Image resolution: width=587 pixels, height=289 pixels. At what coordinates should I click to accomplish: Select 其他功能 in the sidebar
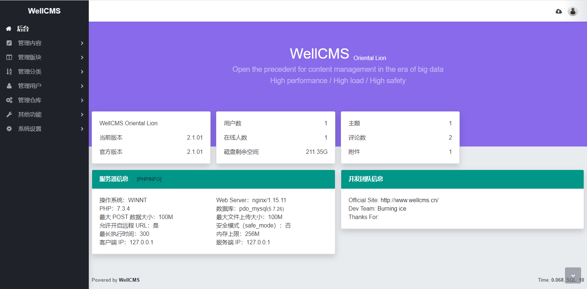coord(44,114)
